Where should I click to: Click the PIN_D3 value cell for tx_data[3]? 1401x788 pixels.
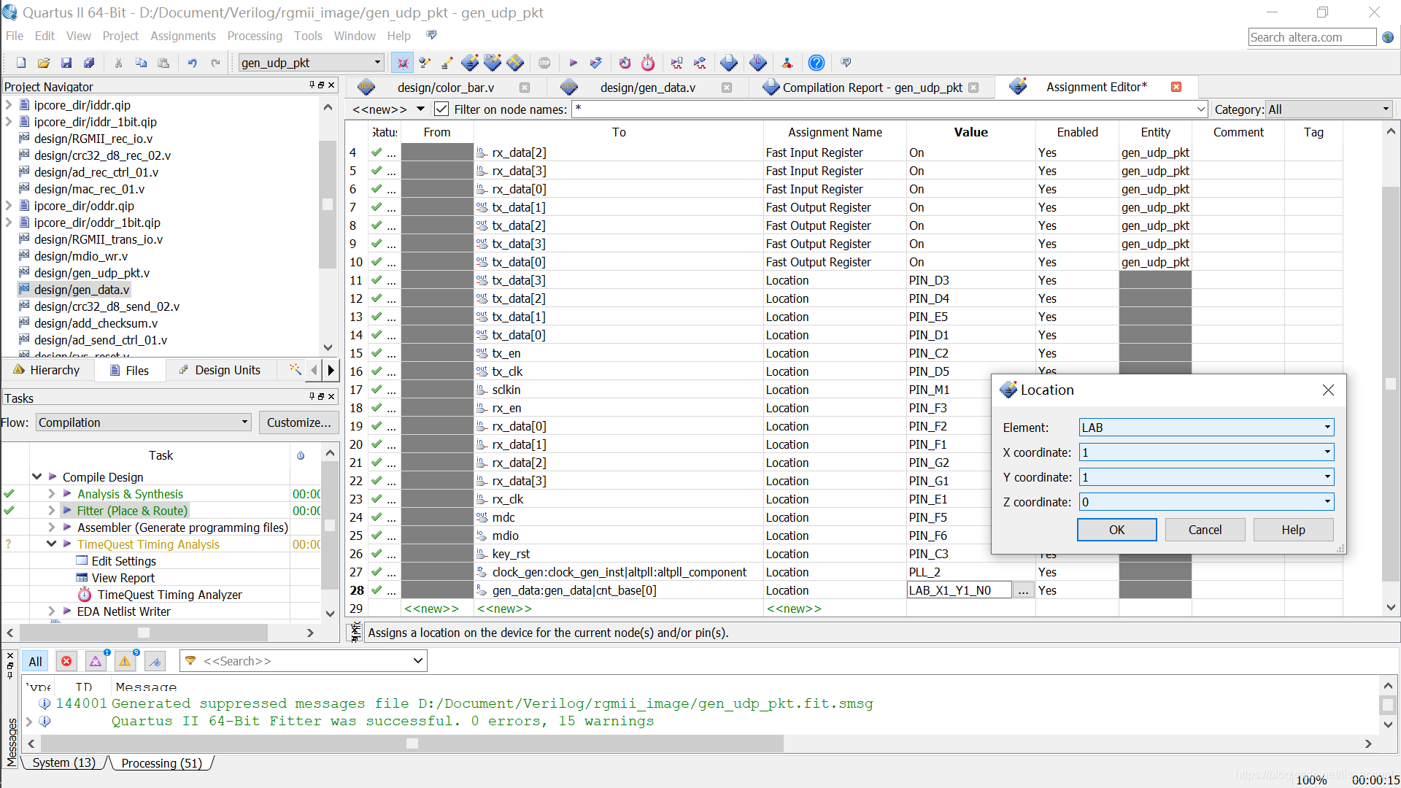970,280
